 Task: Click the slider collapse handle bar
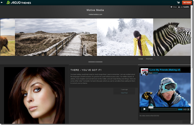tap(95, 62)
